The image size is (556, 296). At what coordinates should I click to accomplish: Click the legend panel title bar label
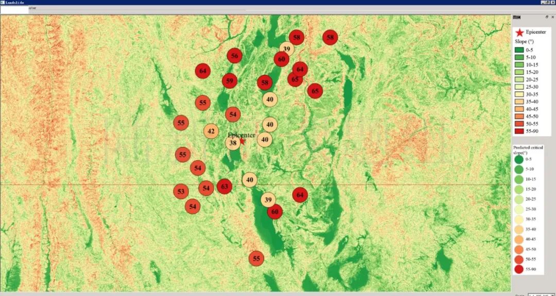pos(517,17)
